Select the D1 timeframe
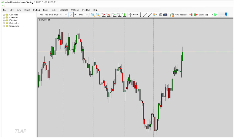This screenshot has height=138, width=234. point(71,15)
